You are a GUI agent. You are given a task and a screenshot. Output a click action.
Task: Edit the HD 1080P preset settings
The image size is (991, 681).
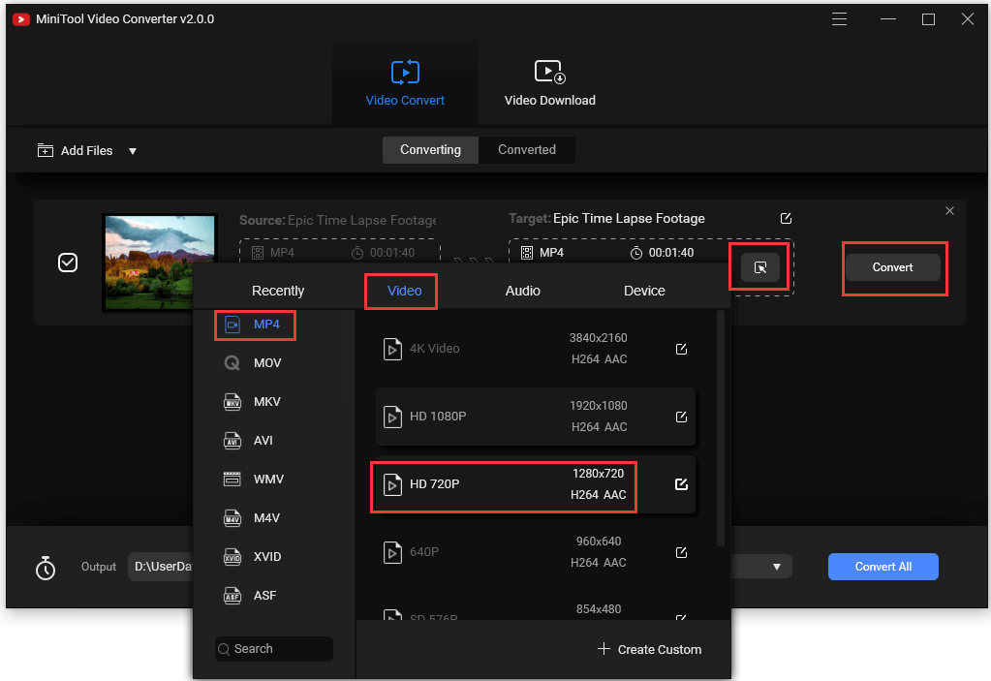pyautogui.click(x=681, y=417)
